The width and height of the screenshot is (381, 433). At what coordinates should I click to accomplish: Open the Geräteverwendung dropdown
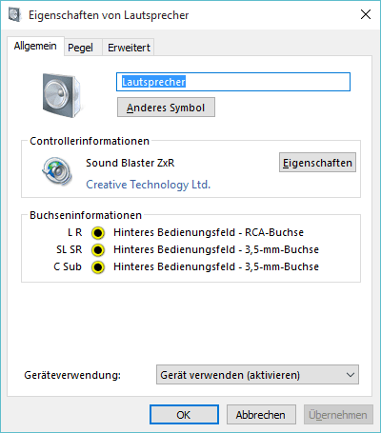coord(257,375)
